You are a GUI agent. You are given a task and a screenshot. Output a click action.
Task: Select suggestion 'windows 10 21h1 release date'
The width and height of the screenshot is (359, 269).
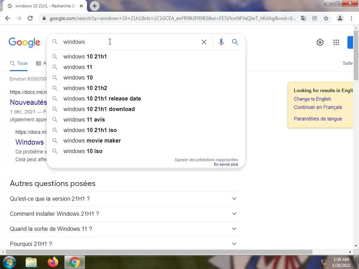point(146,98)
